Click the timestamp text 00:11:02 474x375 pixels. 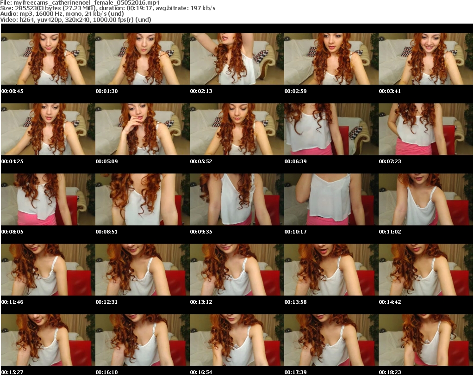(390, 232)
